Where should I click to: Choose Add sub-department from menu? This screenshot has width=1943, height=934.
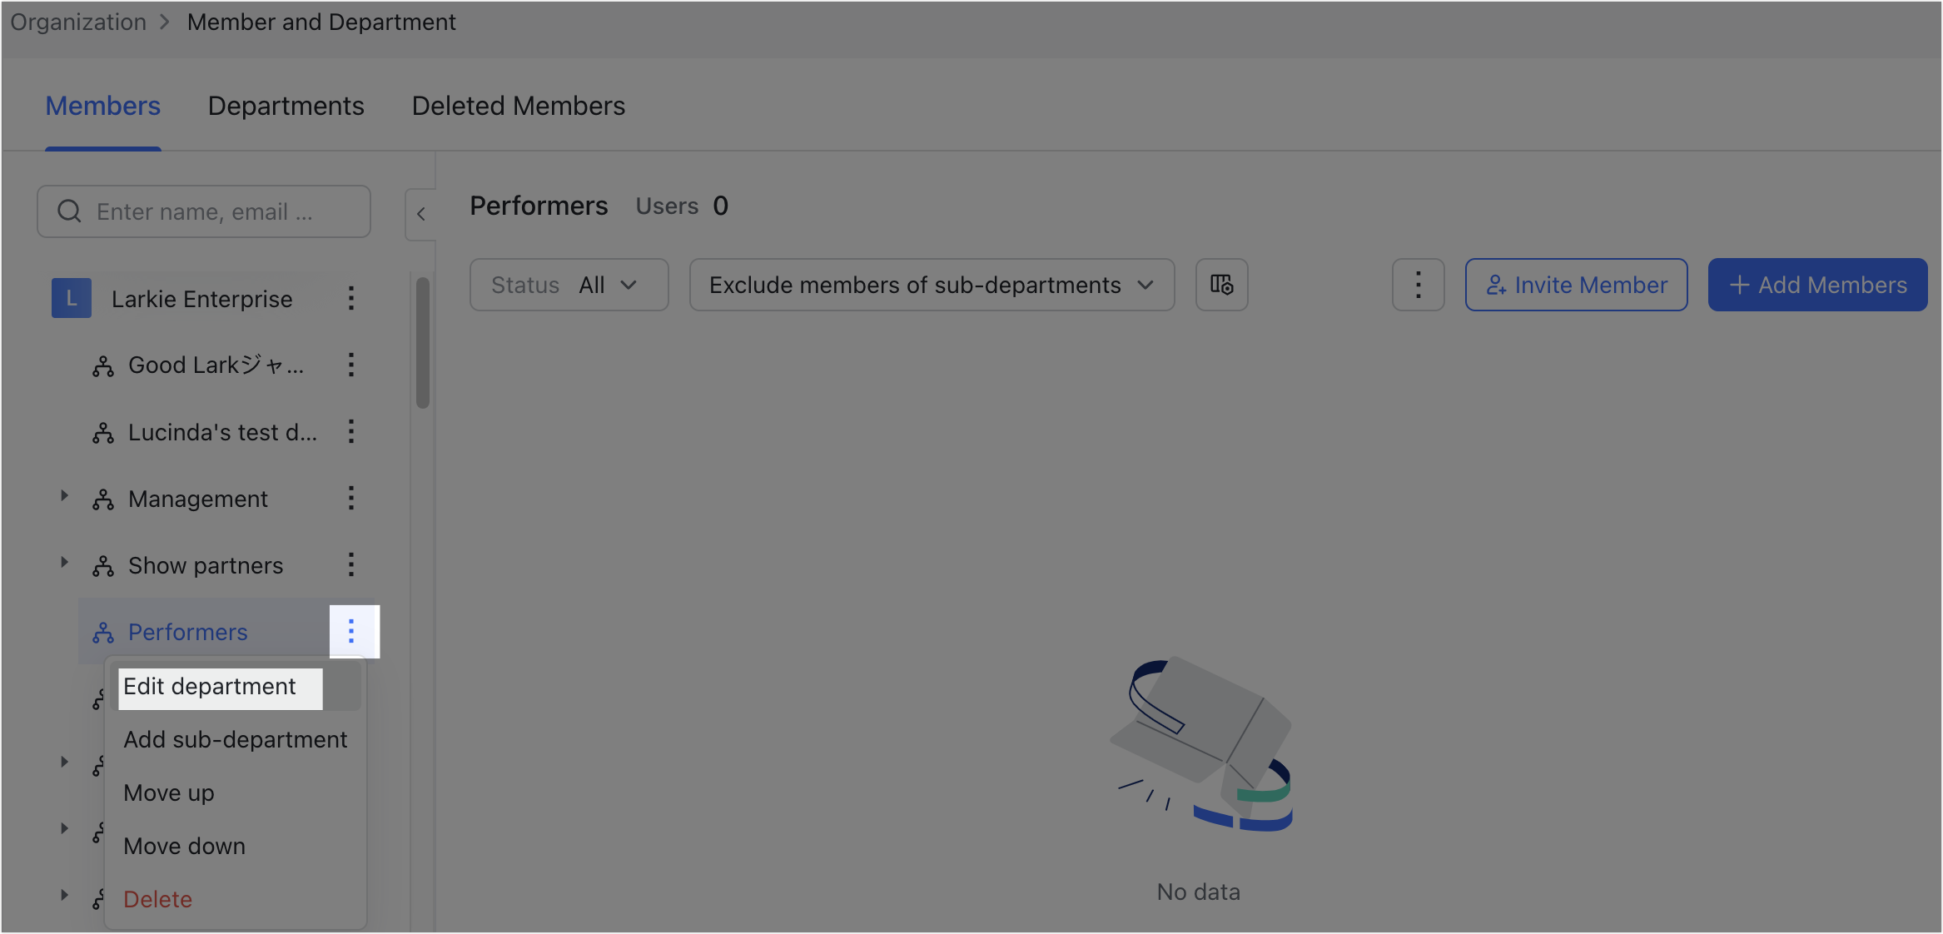point(236,740)
